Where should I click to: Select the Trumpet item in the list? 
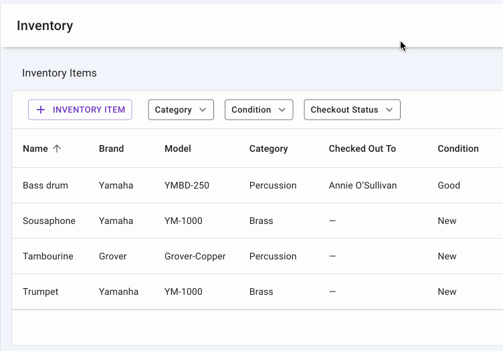[40, 291]
